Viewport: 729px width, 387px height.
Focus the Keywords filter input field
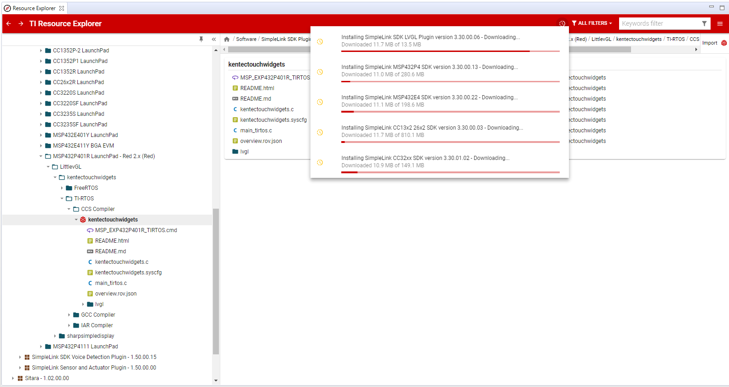coord(660,23)
